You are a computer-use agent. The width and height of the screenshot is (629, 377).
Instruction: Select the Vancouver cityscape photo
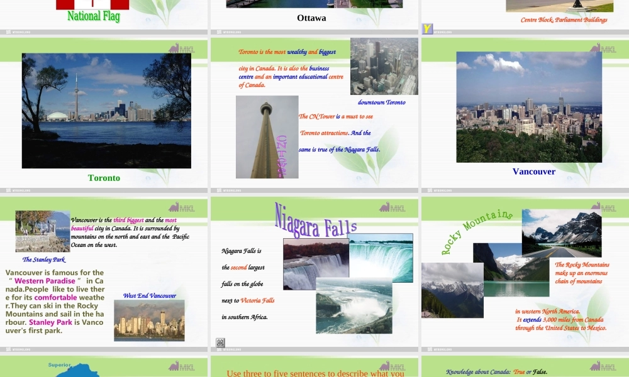point(529,107)
